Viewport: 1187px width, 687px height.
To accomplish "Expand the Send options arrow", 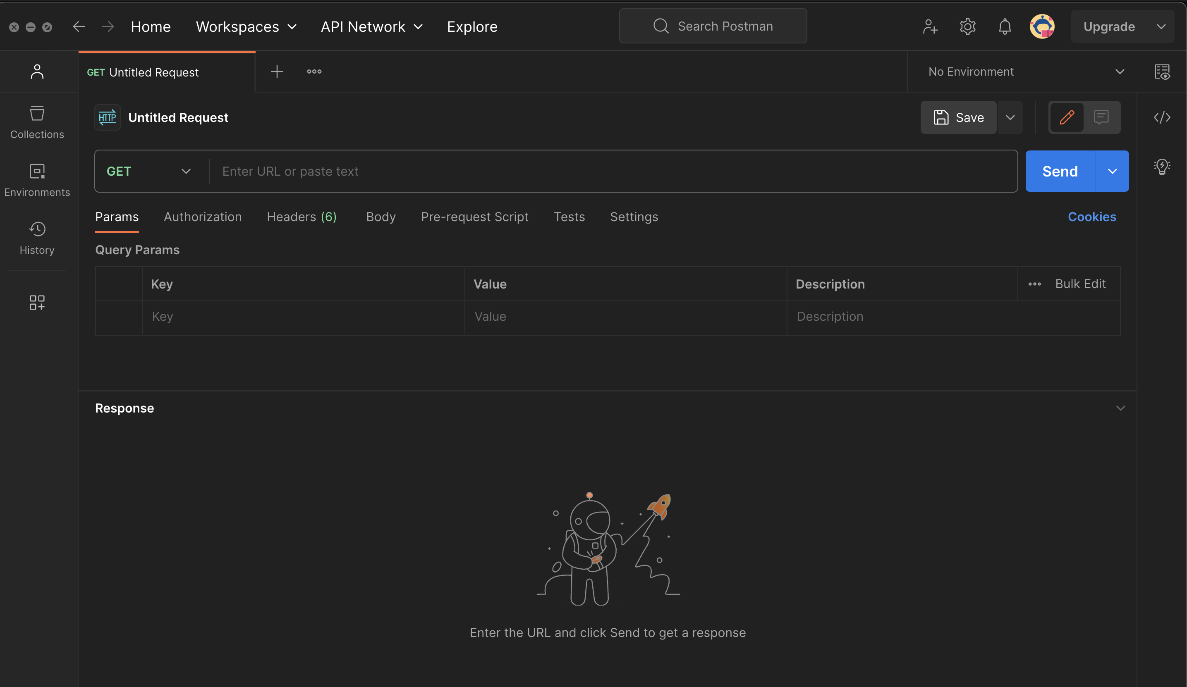I will [x=1113, y=171].
